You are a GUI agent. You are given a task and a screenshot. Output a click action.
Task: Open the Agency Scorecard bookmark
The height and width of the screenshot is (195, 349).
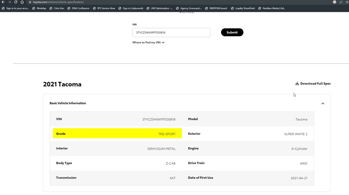tap(189, 8)
